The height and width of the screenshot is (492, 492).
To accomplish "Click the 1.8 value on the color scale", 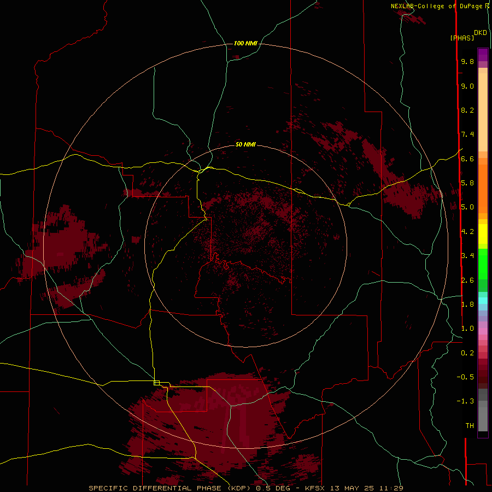I will click(467, 304).
